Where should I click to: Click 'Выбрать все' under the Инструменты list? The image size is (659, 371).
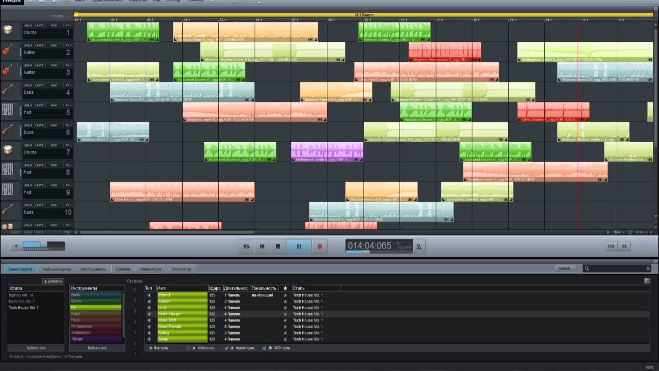pyautogui.click(x=97, y=348)
